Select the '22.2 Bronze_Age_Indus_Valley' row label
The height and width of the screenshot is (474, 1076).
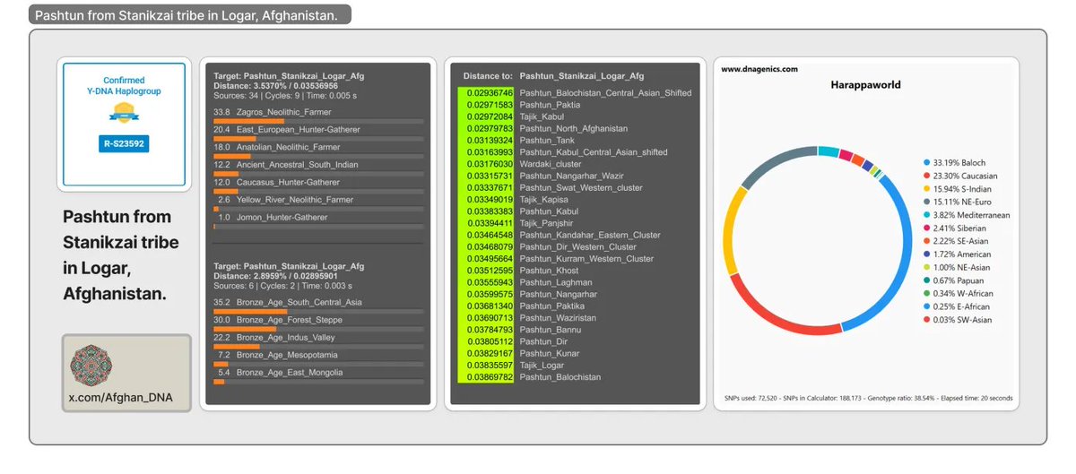point(276,337)
